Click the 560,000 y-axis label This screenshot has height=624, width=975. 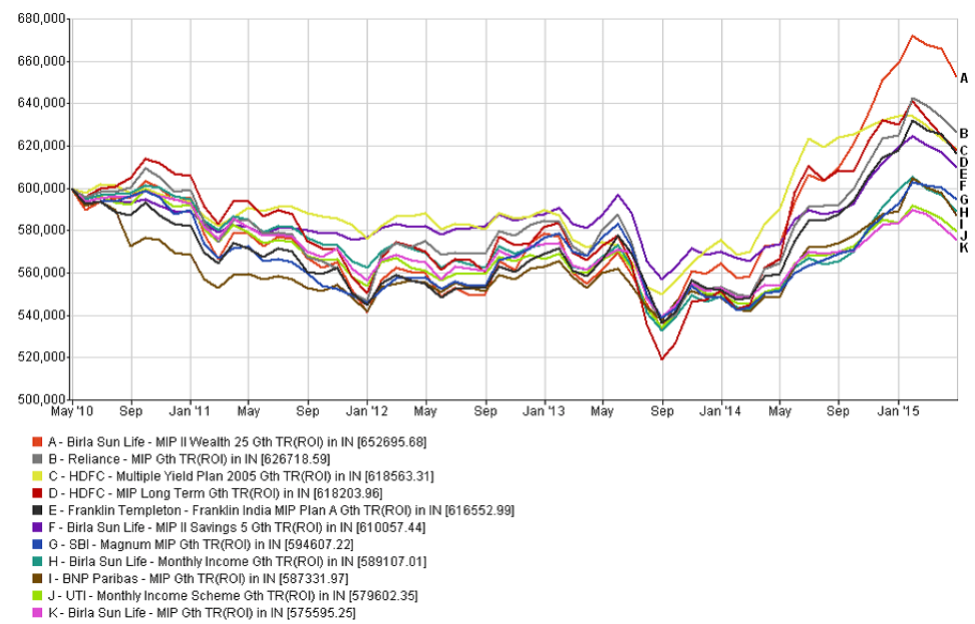[42, 273]
